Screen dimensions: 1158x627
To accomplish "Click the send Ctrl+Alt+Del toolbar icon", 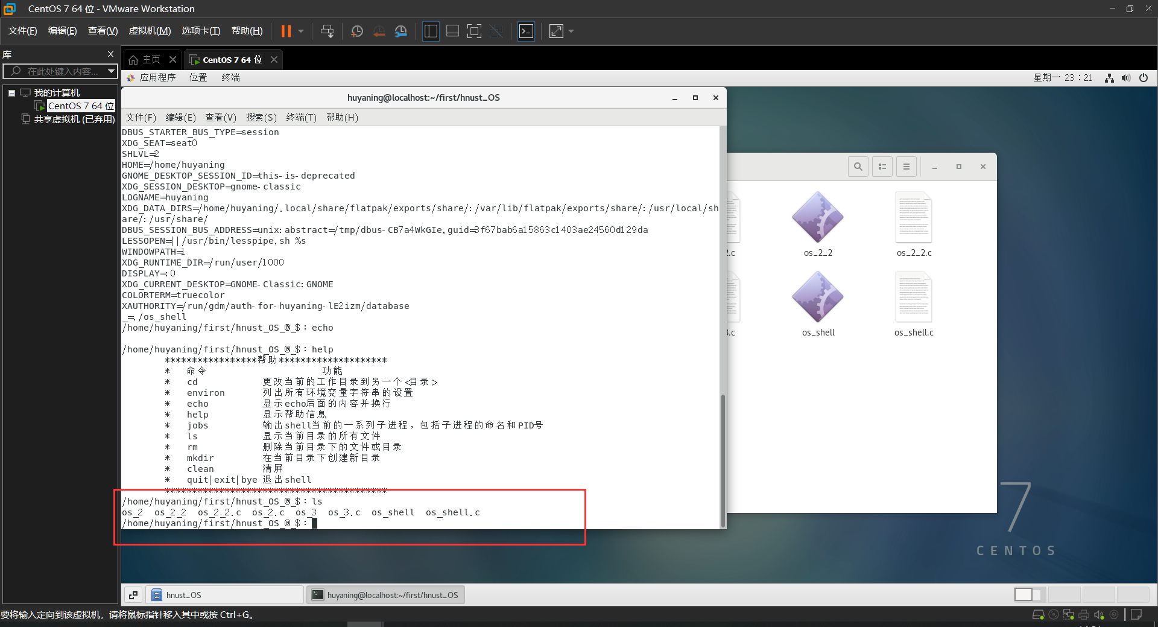I will click(327, 31).
